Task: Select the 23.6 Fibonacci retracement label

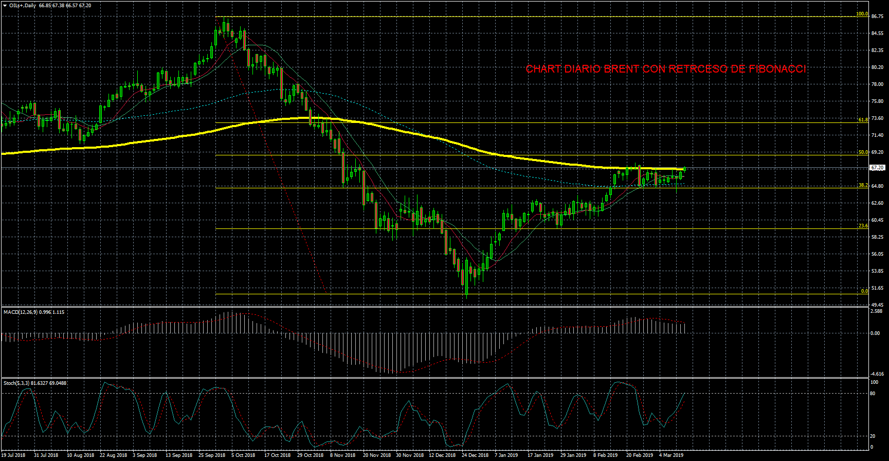Action: (x=863, y=226)
